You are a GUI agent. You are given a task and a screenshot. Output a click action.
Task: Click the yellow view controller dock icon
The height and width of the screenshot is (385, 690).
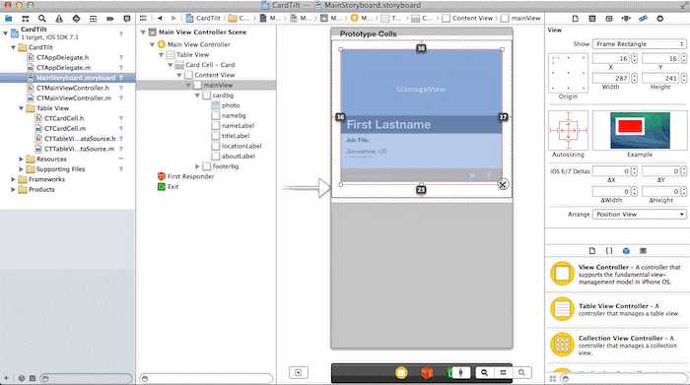(401, 373)
